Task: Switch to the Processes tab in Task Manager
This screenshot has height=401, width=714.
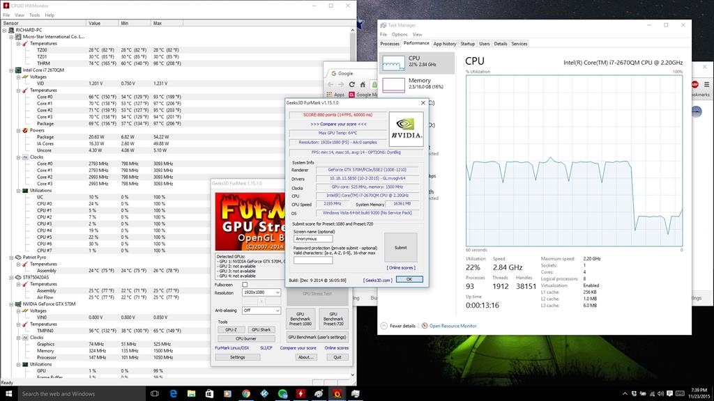Action: [x=390, y=44]
